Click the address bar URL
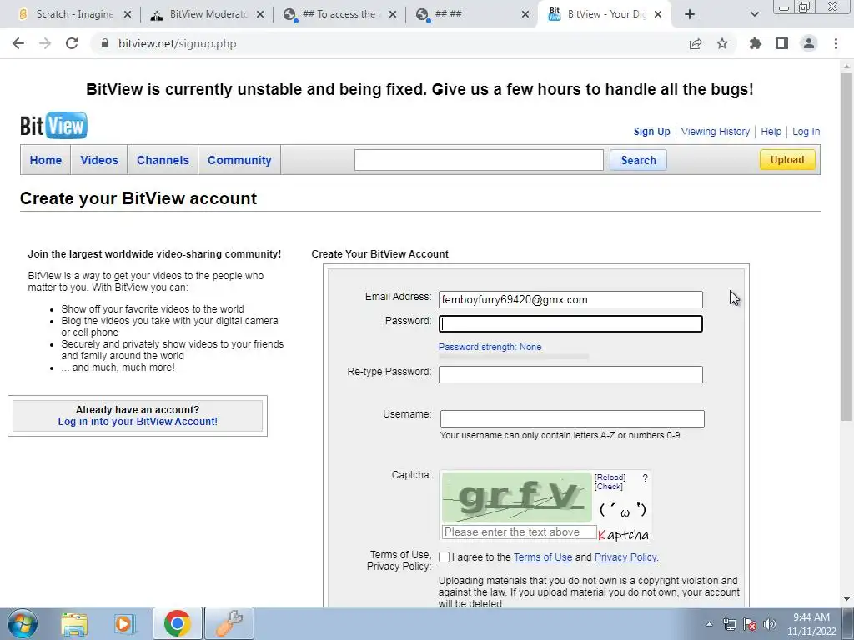Image resolution: width=854 pixels, height=640 pixels. [178, 43]
